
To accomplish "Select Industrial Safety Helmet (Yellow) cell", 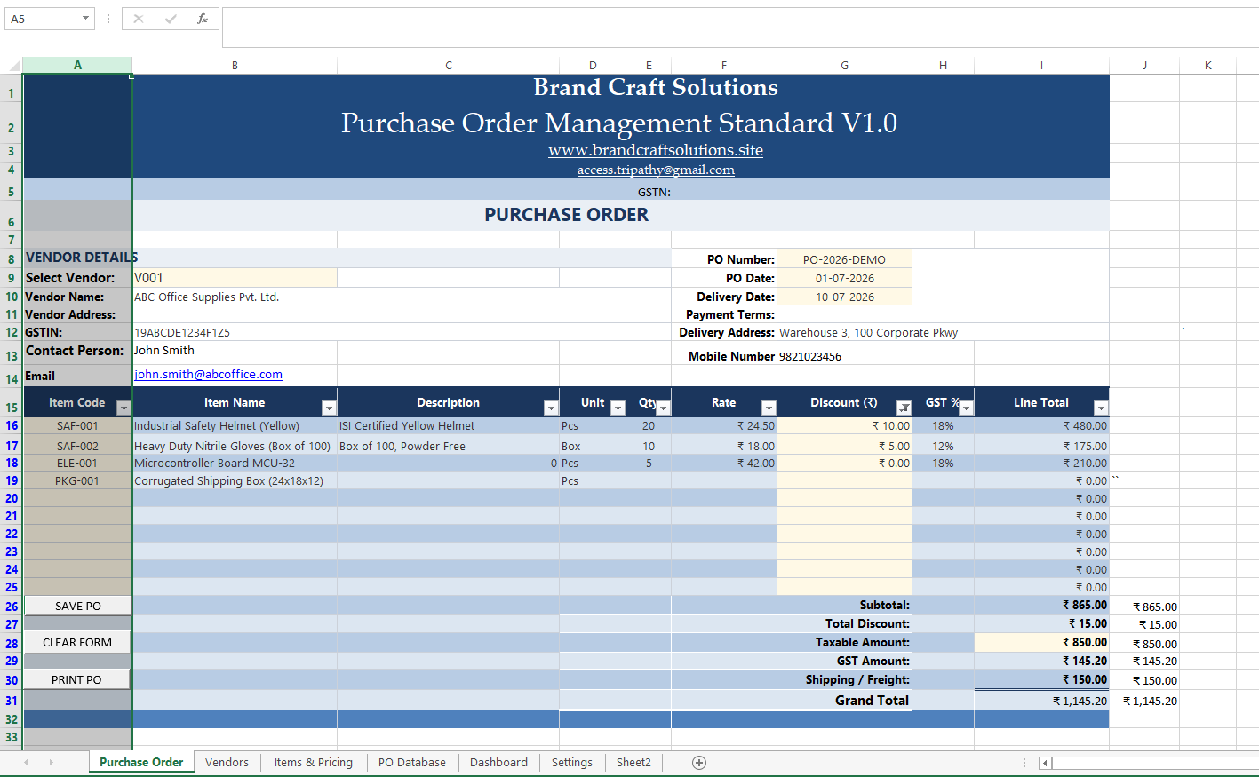I will [235, 426].
